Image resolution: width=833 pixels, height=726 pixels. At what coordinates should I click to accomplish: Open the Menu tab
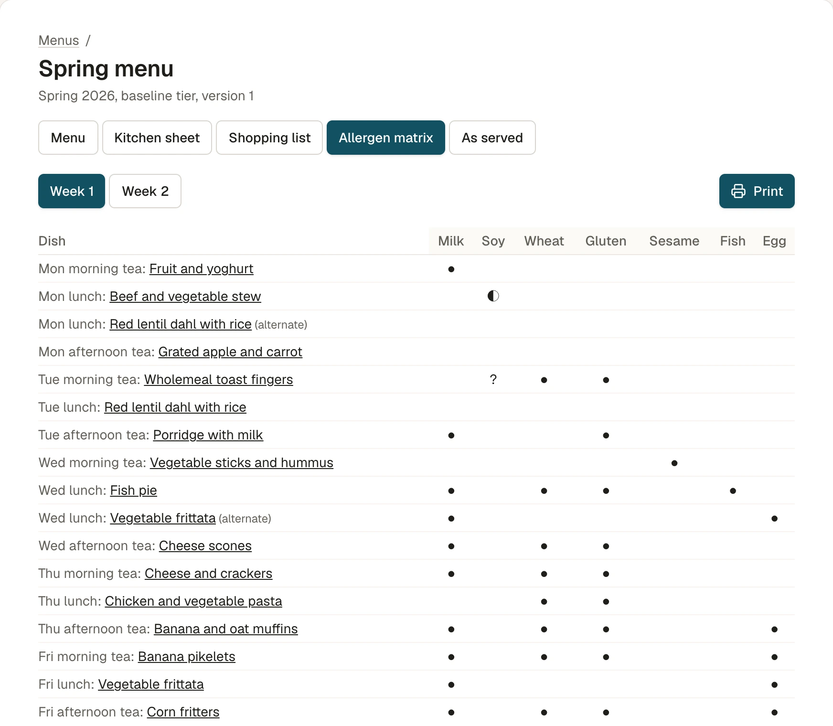68,138
